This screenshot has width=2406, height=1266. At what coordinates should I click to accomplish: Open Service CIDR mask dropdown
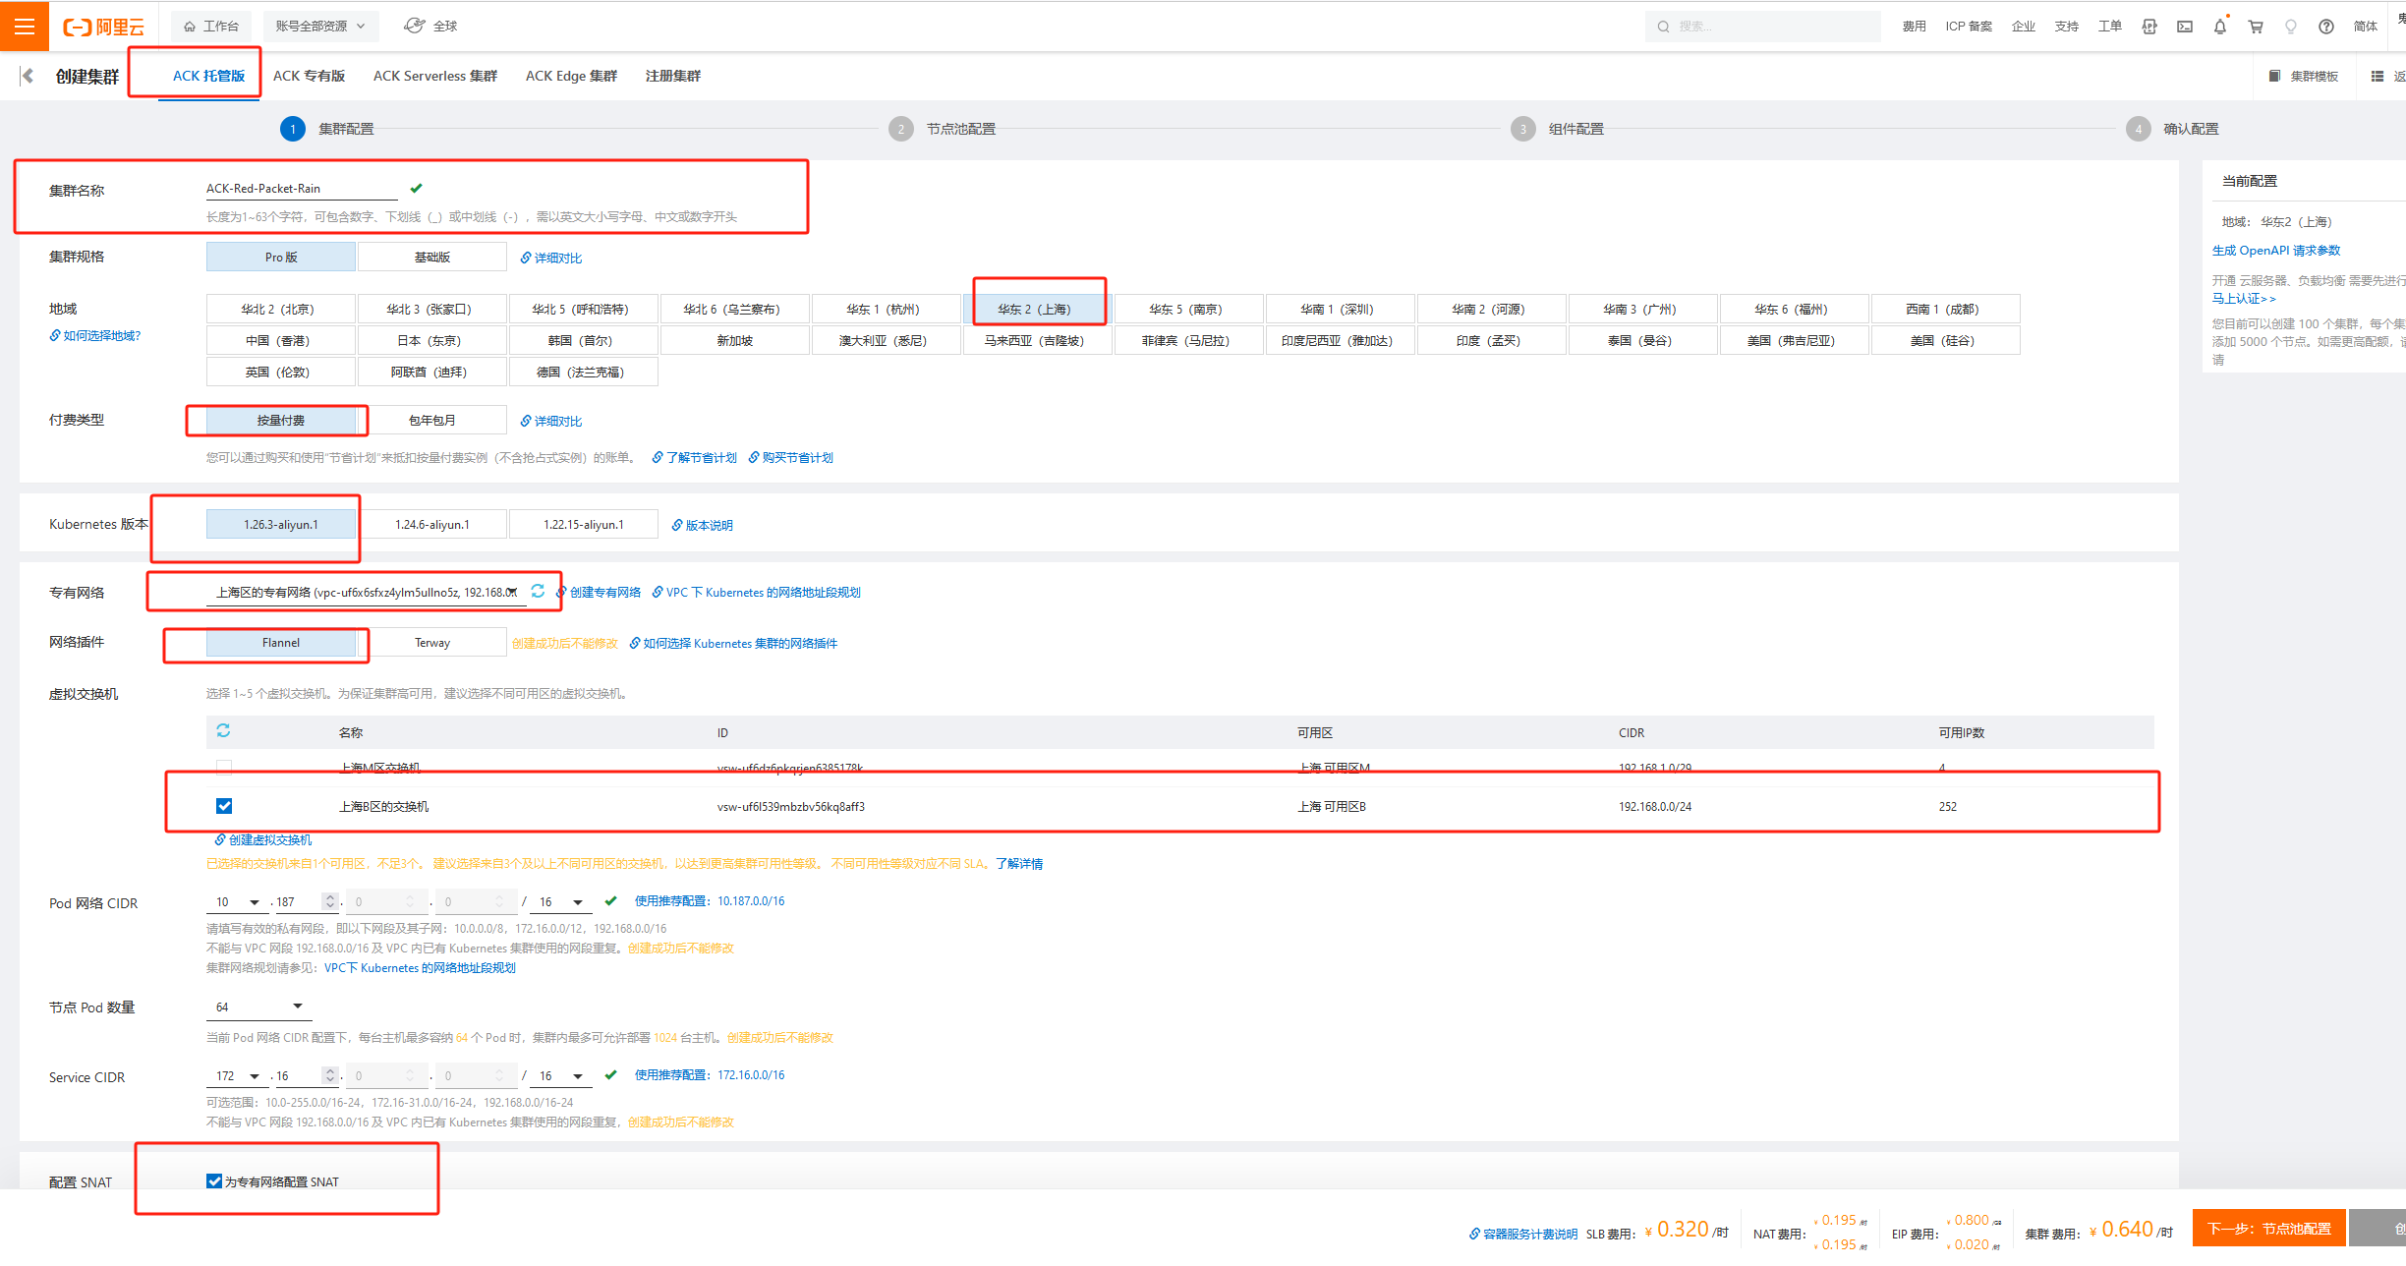(x=561, y=1075)
